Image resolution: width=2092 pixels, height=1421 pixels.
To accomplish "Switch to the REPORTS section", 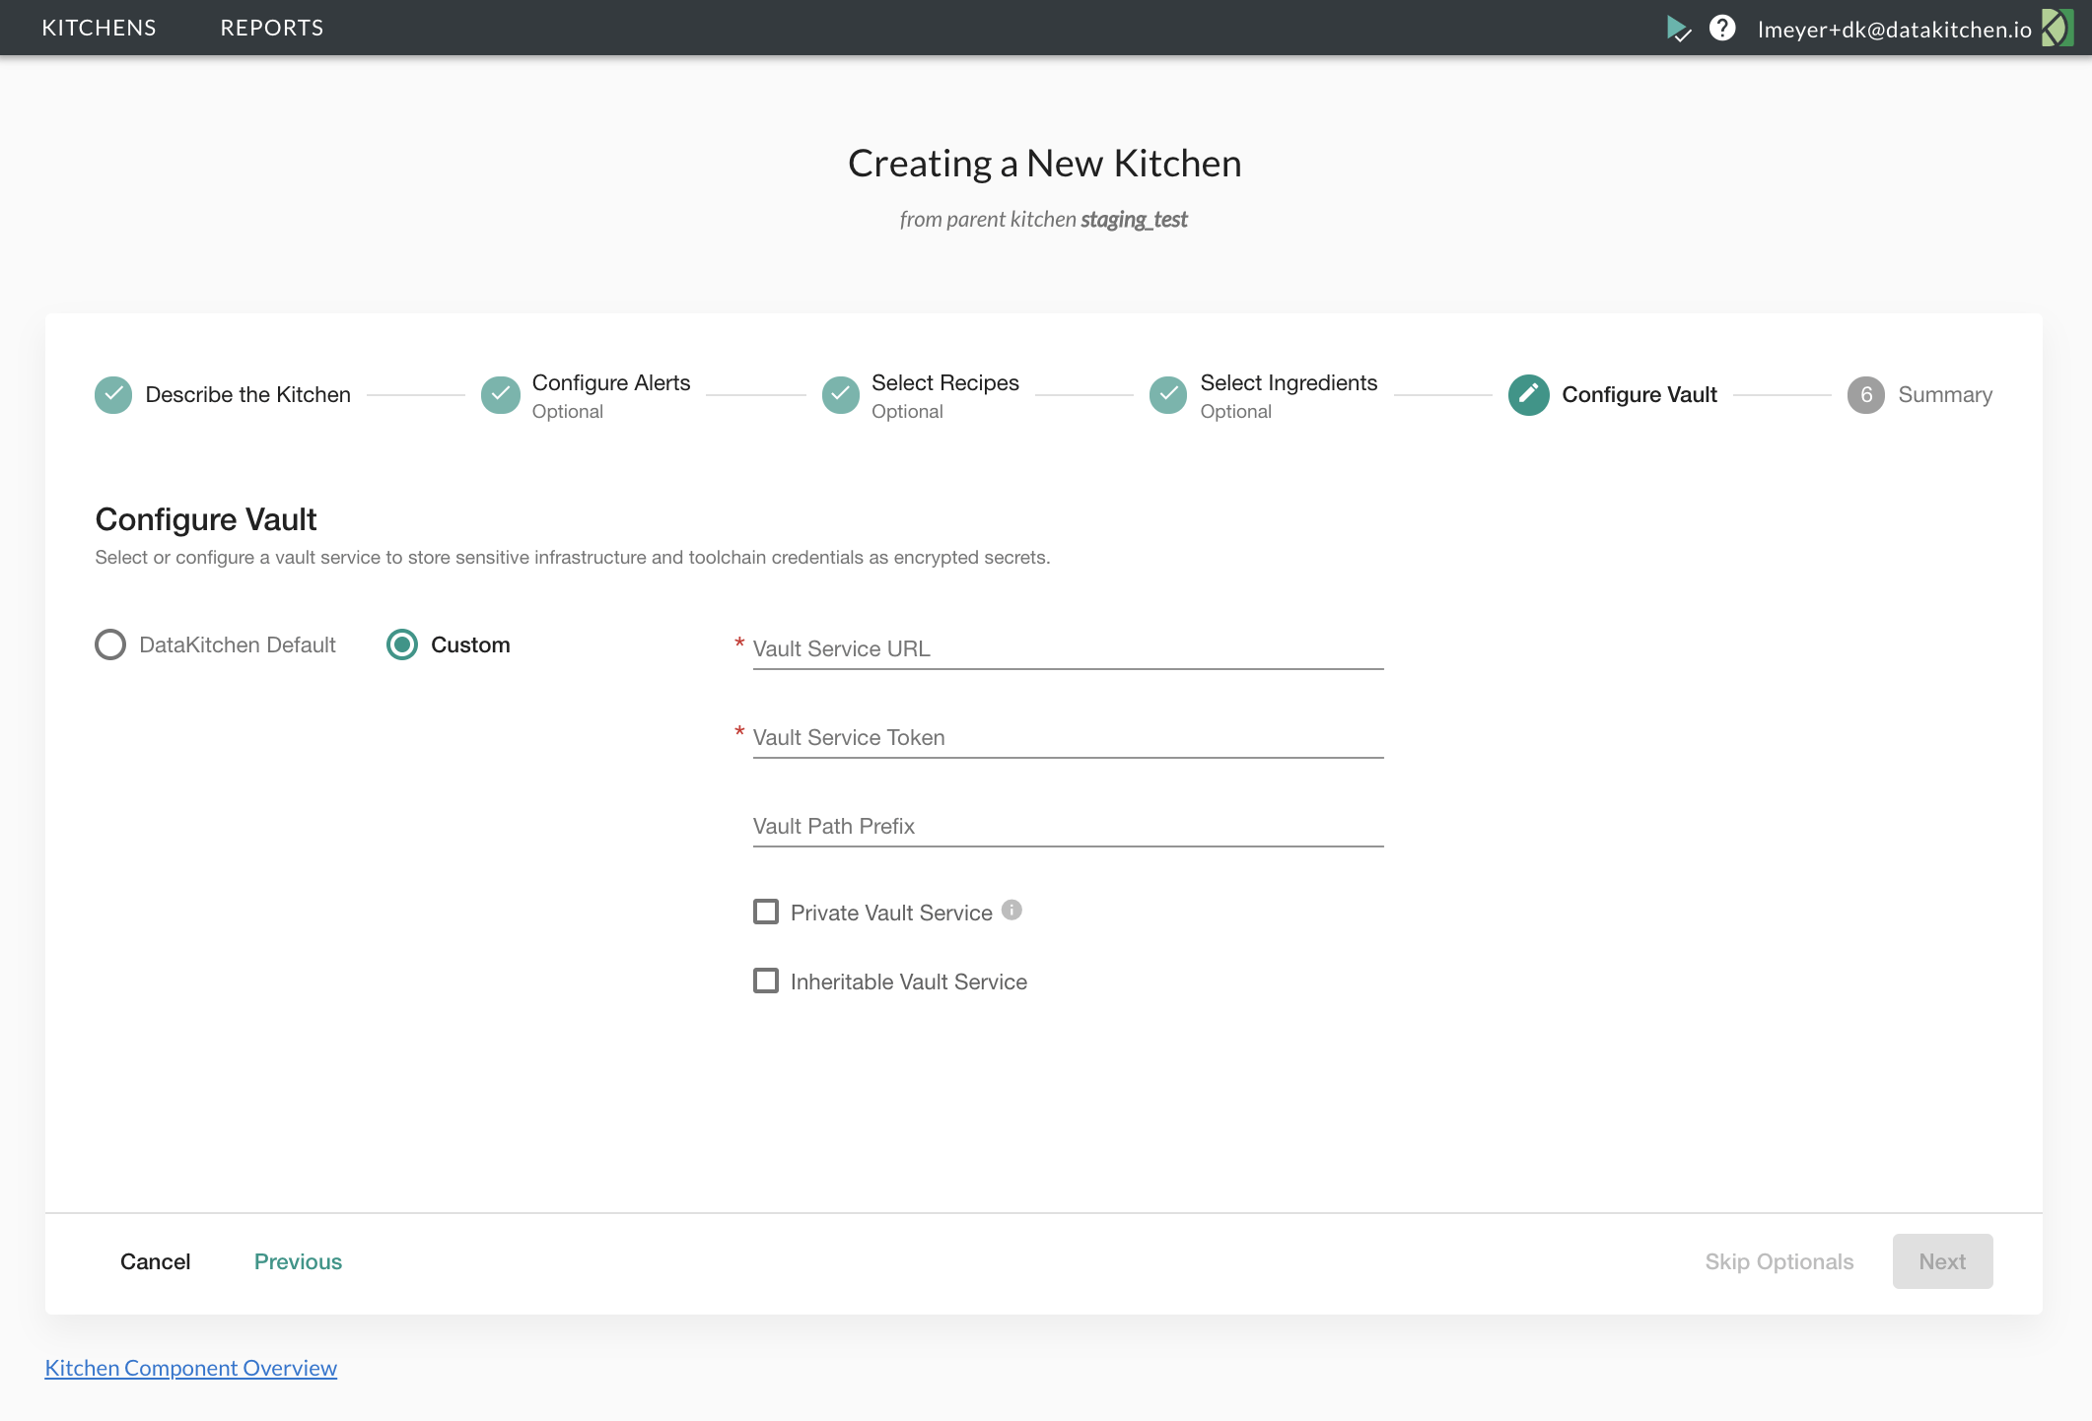I will pos(271,28).
